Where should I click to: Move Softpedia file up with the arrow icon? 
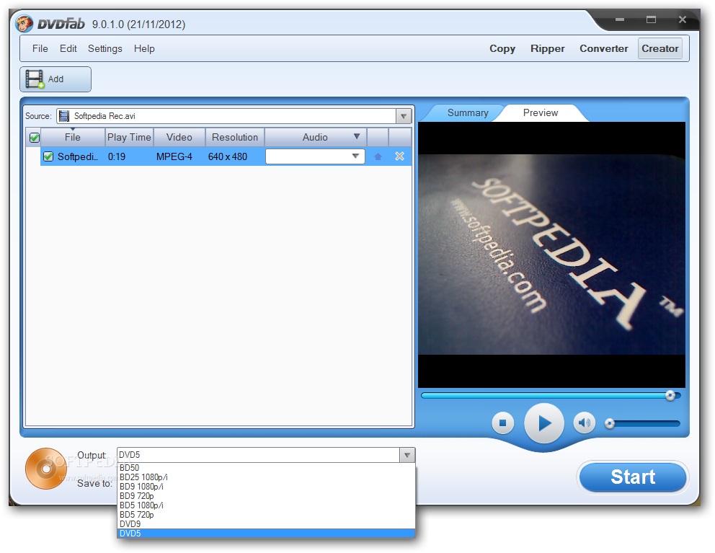(x=378, y=156)
